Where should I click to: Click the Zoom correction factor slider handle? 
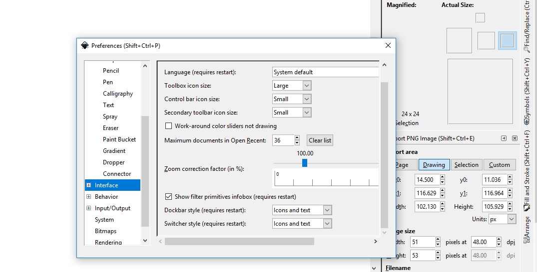305,163
